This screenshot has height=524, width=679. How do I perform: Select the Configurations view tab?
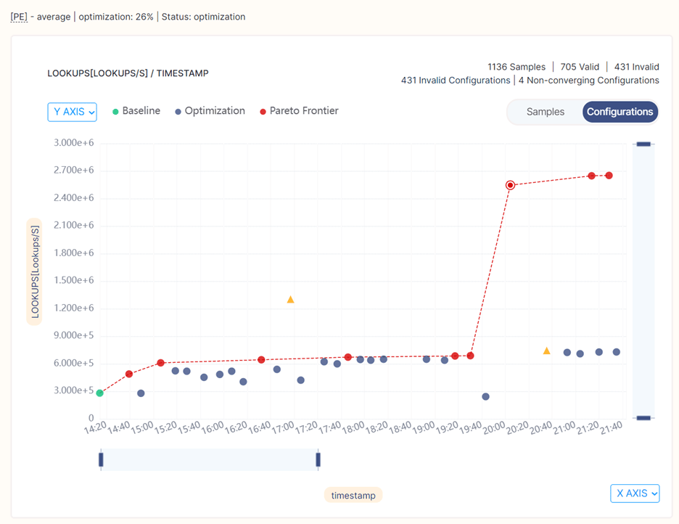(620, 112)
